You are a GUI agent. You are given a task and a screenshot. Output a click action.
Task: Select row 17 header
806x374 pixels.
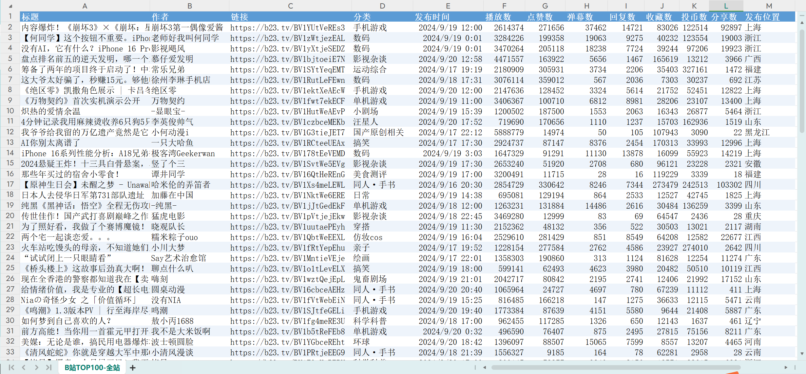pyautogui.click(x=10, y=185)
